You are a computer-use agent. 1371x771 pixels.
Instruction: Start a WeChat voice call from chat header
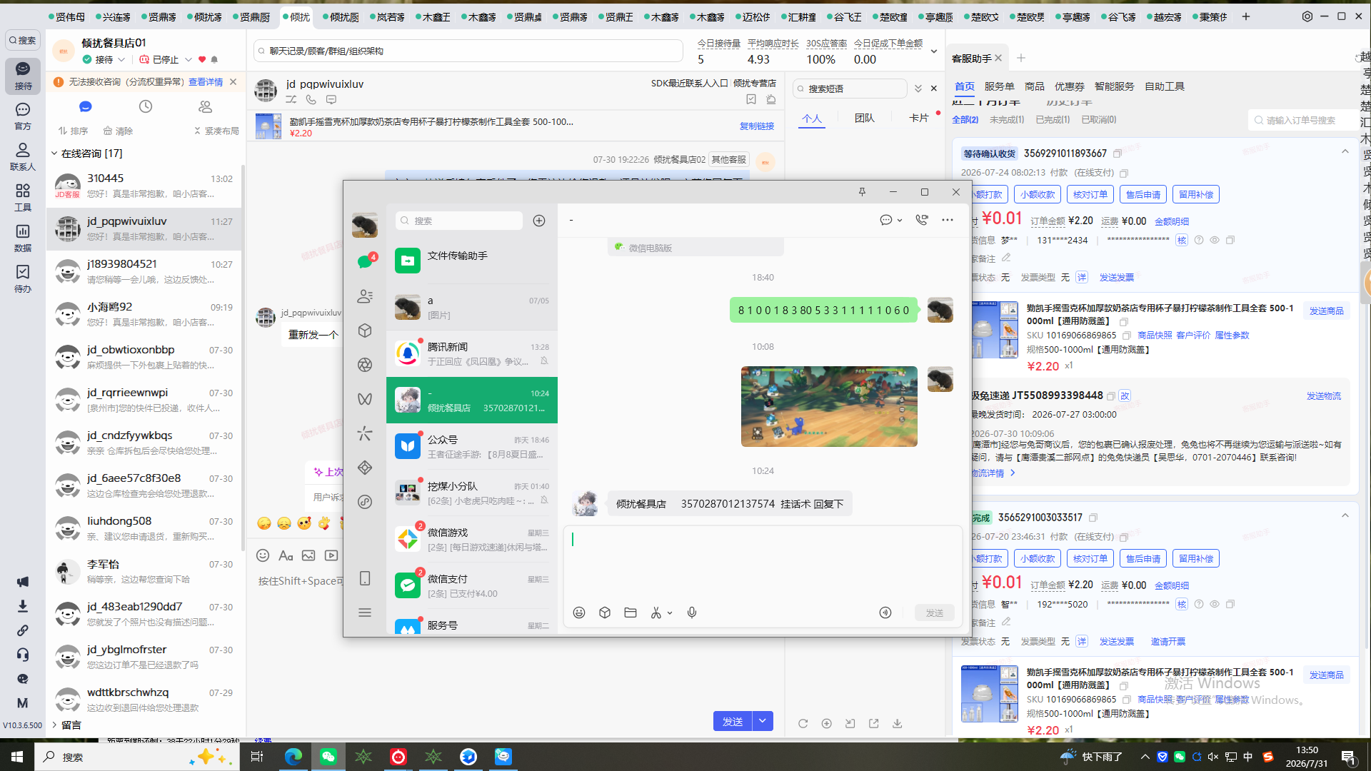pos(922,220)
